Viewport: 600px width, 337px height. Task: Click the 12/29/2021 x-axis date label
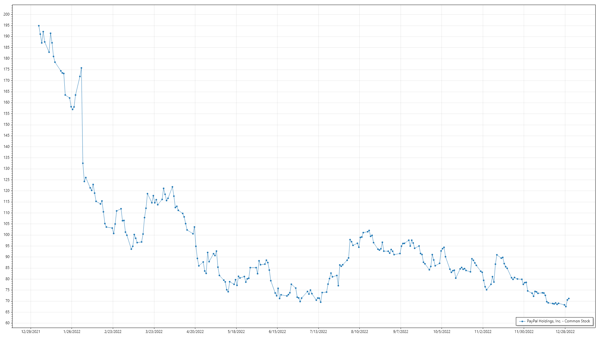coord(31,331)
